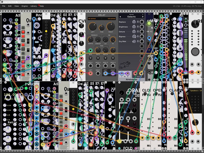Open the File menu
Screen dimensions: 204x153
tap(4, 6)
